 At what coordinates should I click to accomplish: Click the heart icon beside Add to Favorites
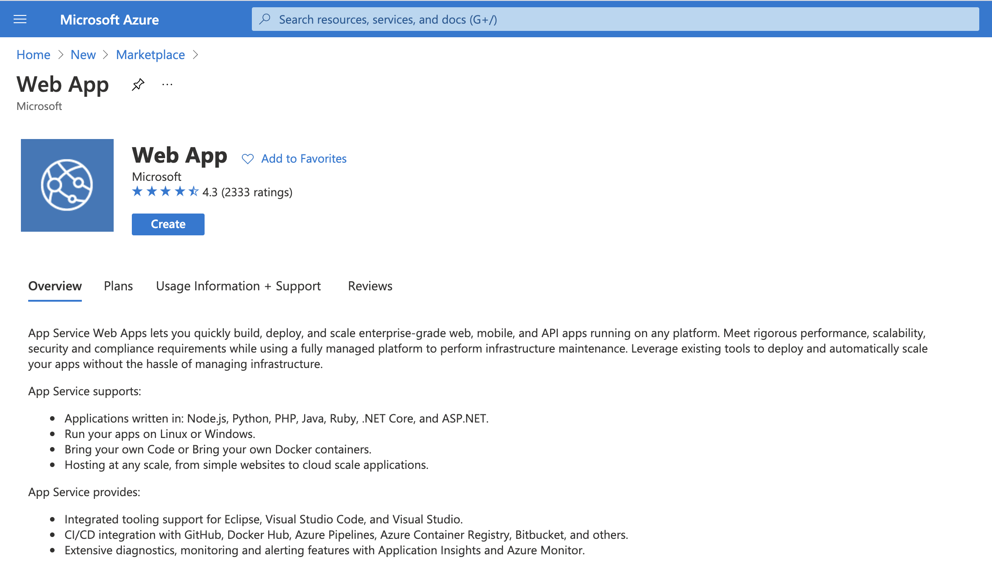(248, 159)
